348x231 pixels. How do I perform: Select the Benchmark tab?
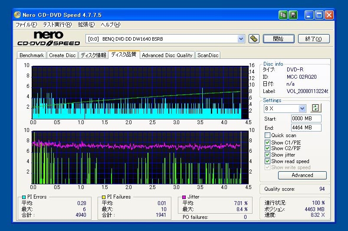(32, 55)
